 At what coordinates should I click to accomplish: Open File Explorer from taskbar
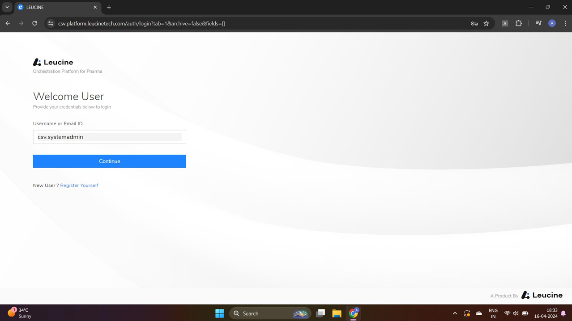coord(337,313)
